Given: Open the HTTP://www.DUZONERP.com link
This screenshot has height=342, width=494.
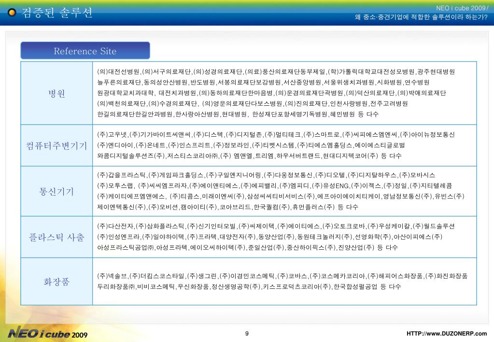Looking at the screenshot, I should click(446, 333).
